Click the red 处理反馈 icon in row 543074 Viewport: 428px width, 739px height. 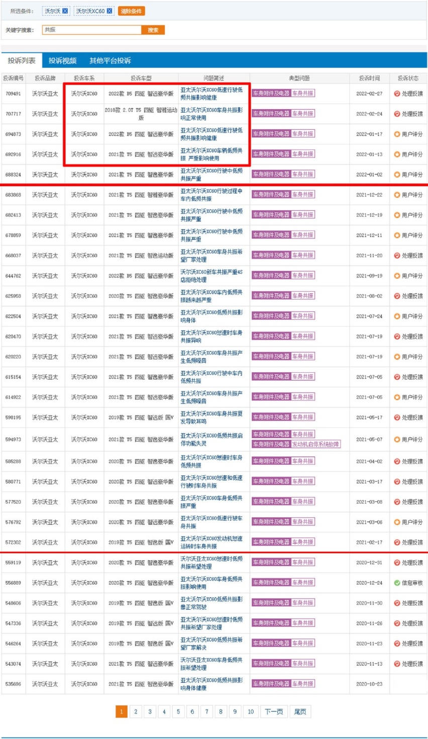click(x=397, y=664)
